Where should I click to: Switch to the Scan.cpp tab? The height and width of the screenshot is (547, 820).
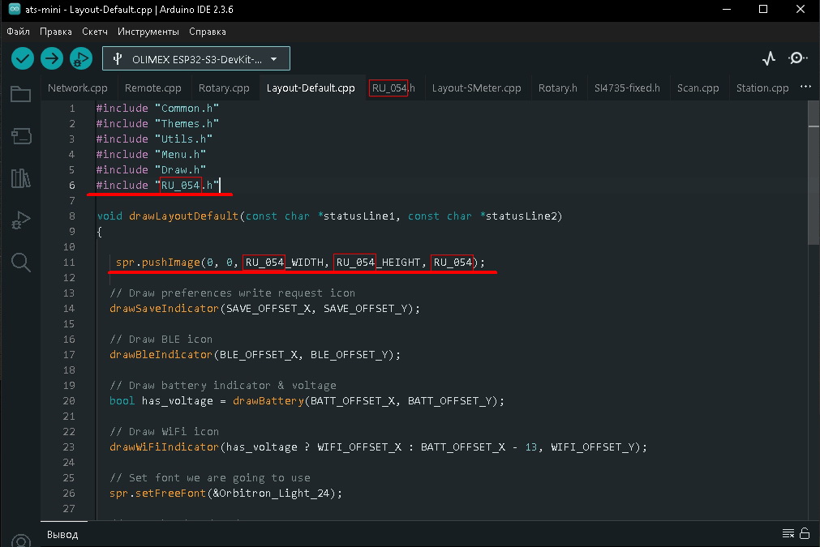click(x=698, y=88)
